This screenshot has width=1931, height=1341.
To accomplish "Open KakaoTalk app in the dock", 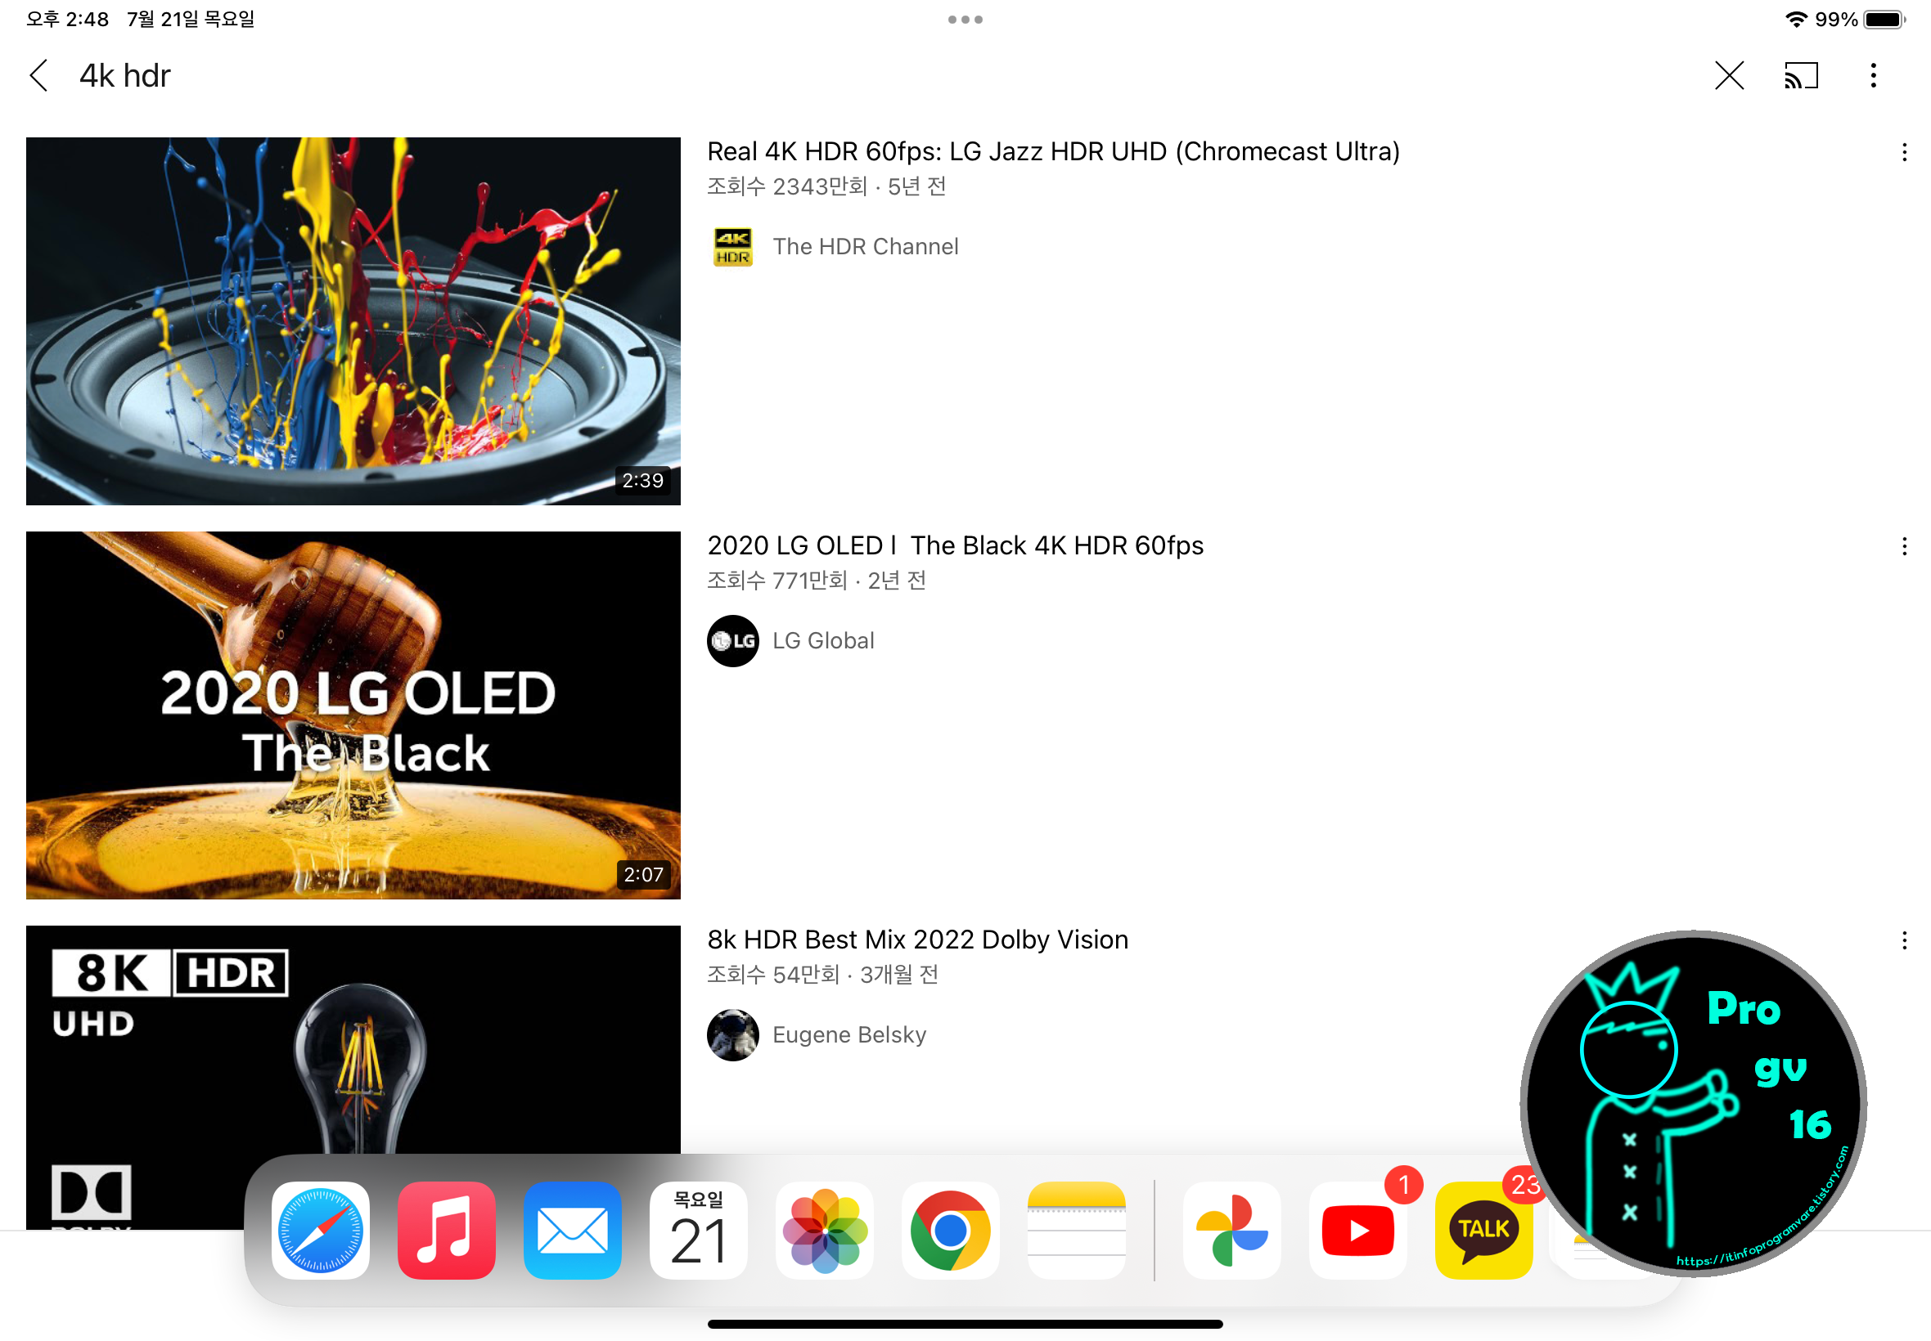I will coord(1483,1230).
